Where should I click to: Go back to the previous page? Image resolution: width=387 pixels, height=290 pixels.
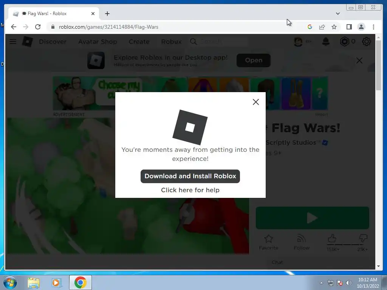click(x=14, y=27)
